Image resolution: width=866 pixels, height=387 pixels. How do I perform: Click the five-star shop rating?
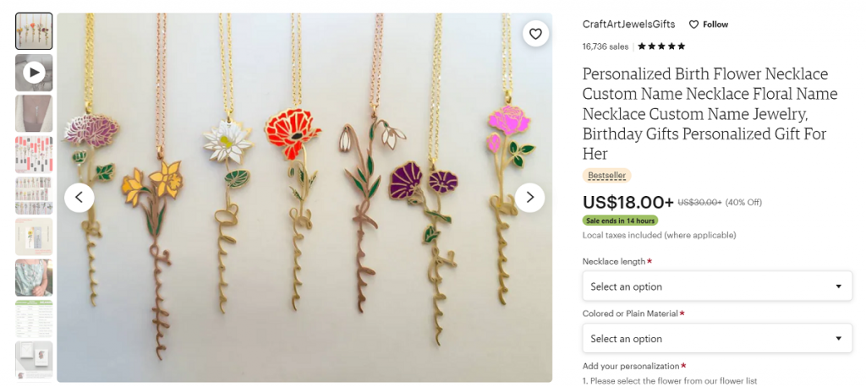[x=661, y=46]
